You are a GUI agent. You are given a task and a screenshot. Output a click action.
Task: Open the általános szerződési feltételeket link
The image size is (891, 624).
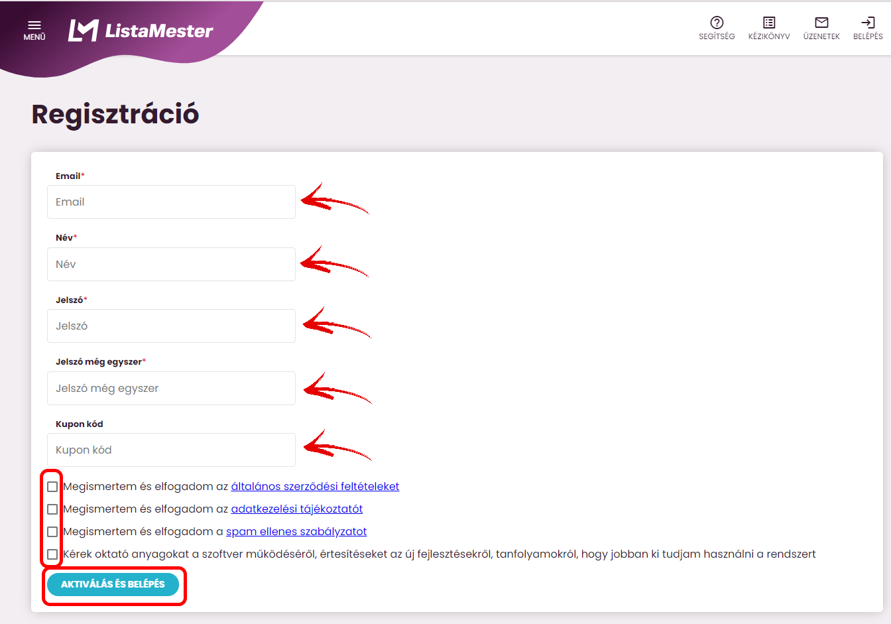coord(315,487)
